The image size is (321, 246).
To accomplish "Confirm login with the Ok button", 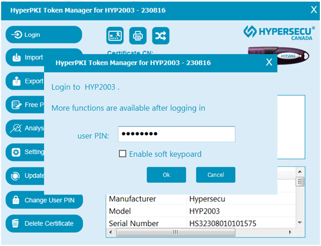I will 166,175.
